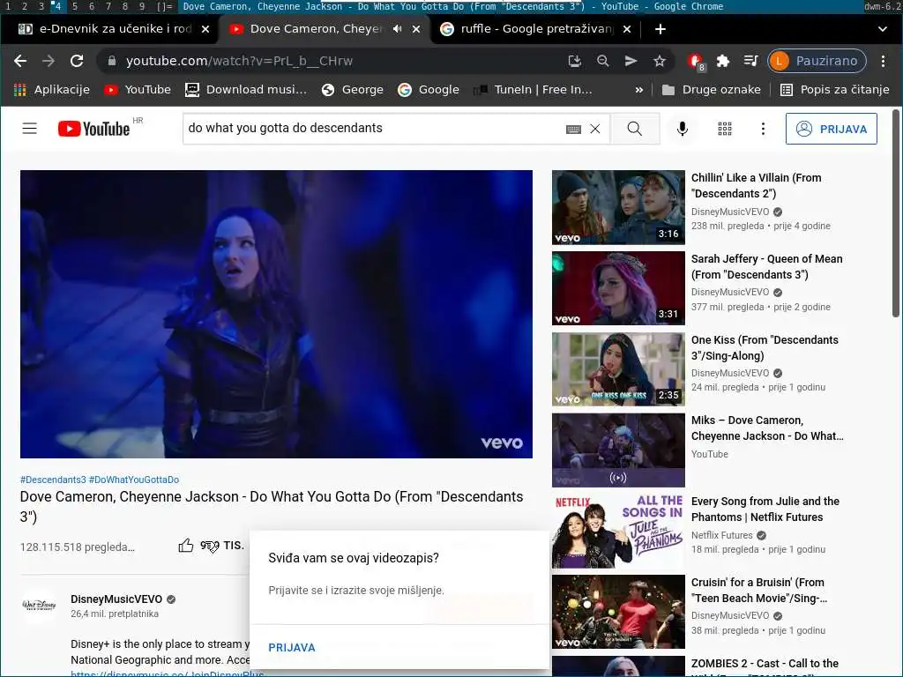Open Chillin' Like a Villain thumbnail
The width and height of the screenshot is (903, 677).
tap(618, 207)
